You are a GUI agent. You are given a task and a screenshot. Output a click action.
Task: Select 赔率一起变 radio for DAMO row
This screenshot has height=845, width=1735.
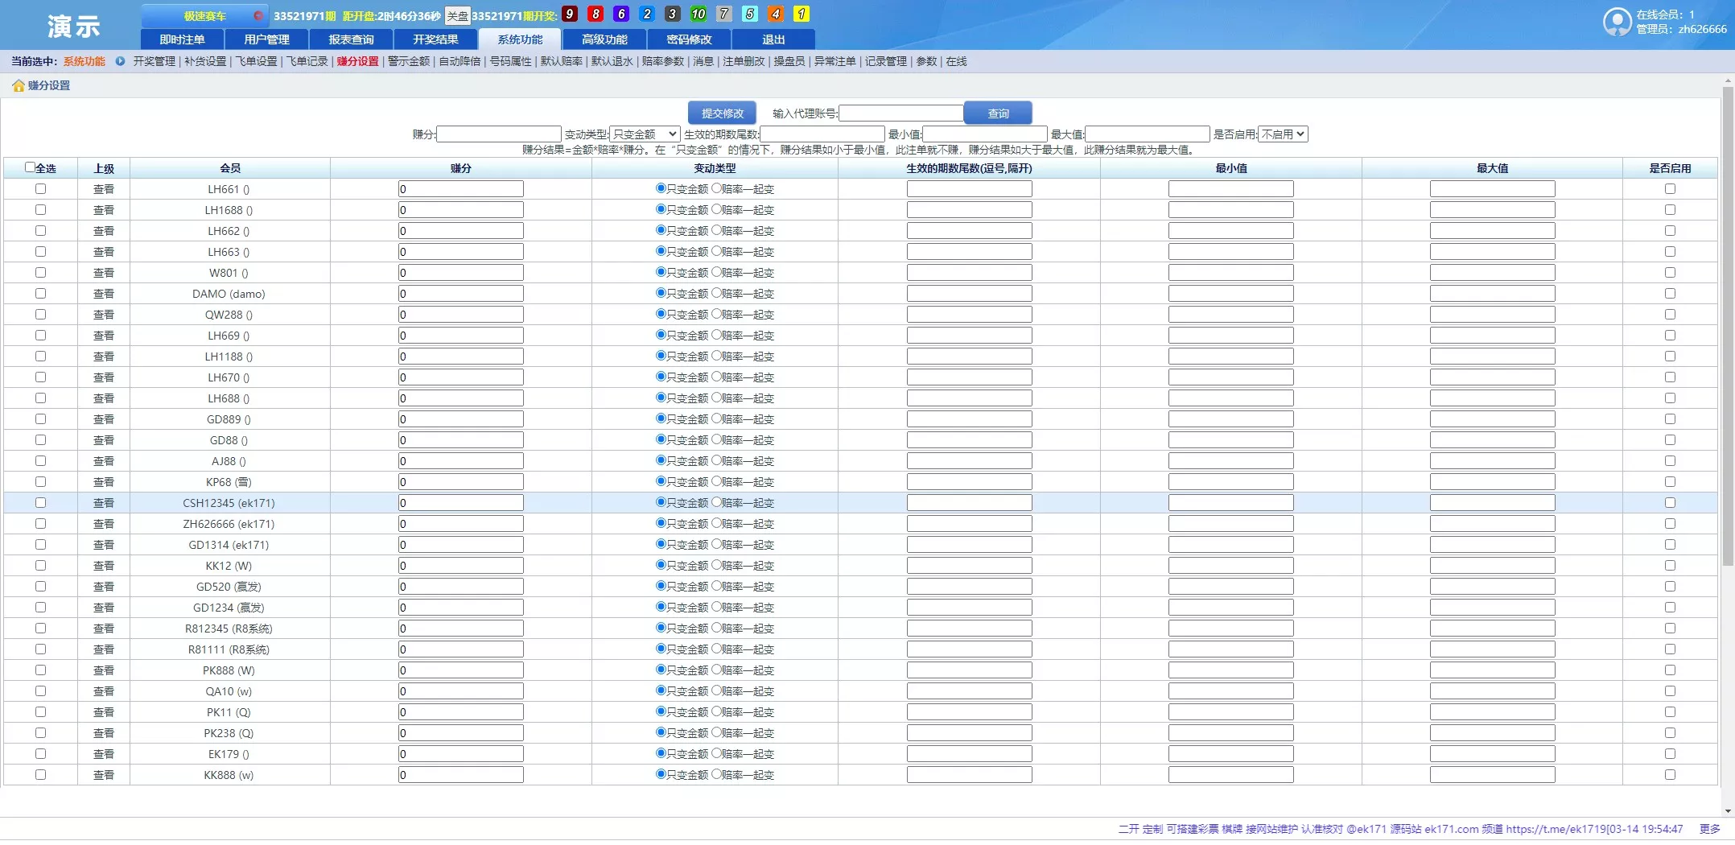716,293
